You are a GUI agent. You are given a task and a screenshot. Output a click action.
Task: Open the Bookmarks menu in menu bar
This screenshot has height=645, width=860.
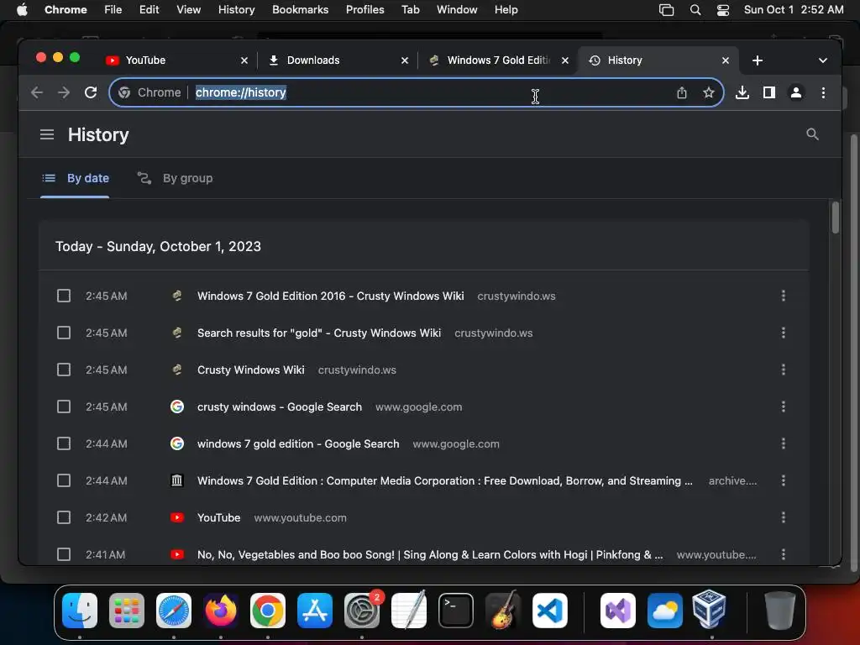pos(300,10)
